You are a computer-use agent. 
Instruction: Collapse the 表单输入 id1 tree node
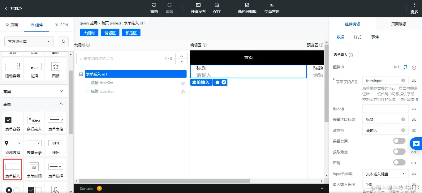coord(81,74)
